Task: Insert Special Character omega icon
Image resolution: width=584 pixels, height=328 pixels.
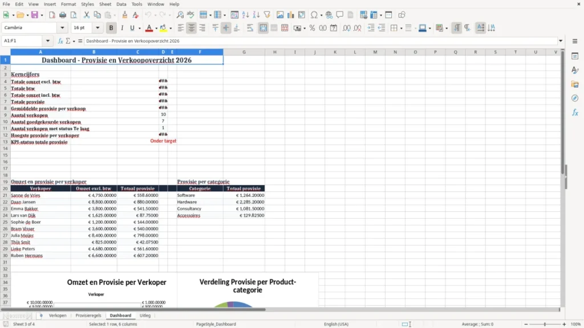Action: click(x=314, y=15)
